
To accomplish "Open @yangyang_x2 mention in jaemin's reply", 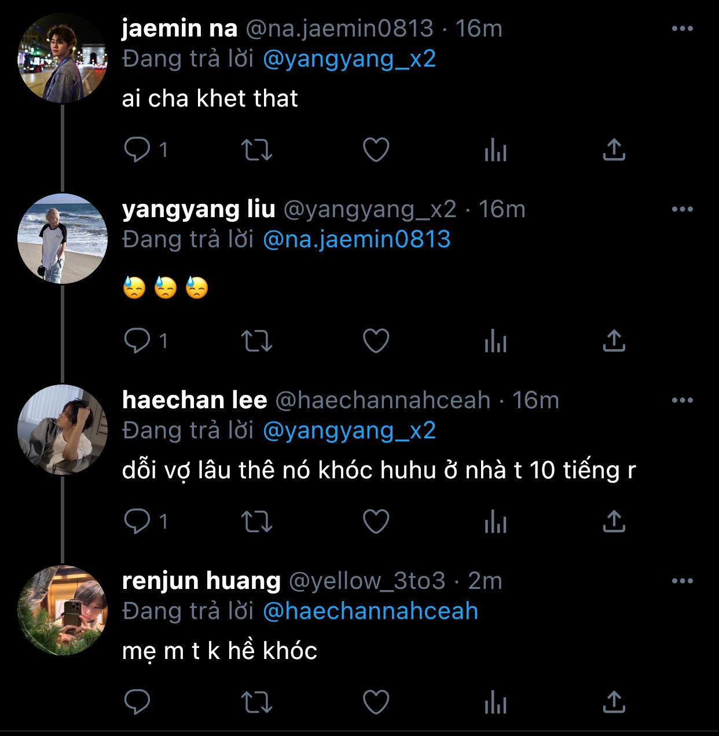I will point(349,59).
